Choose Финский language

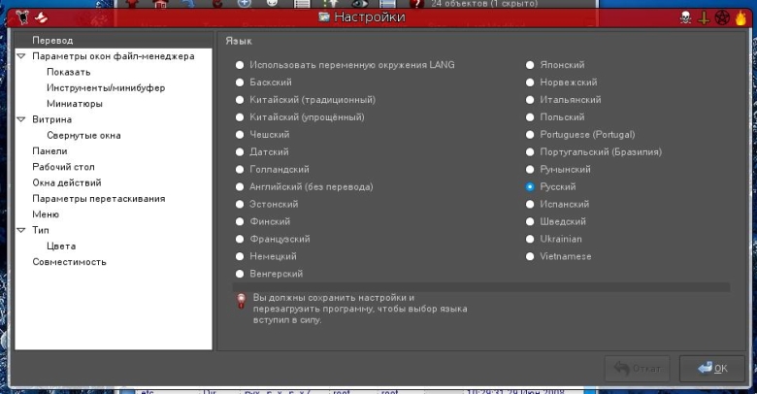pos(240,221)
